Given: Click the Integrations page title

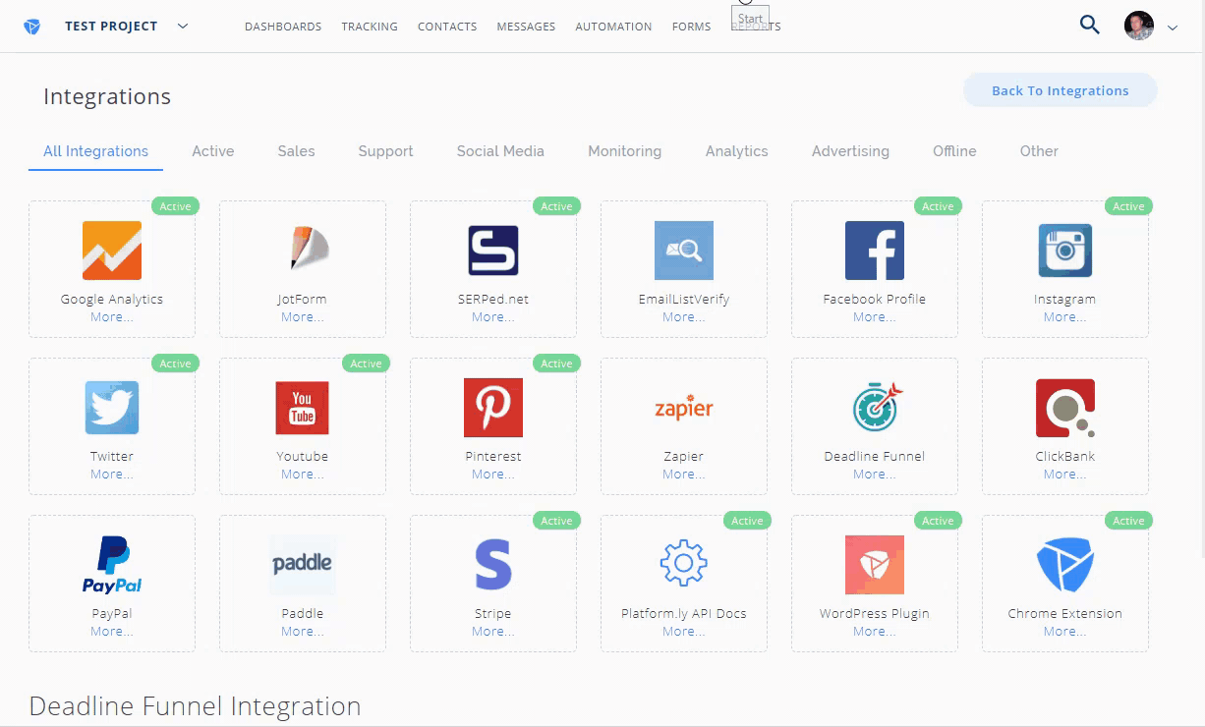Looking at the screenshot, I should click(x=107, y=96).
